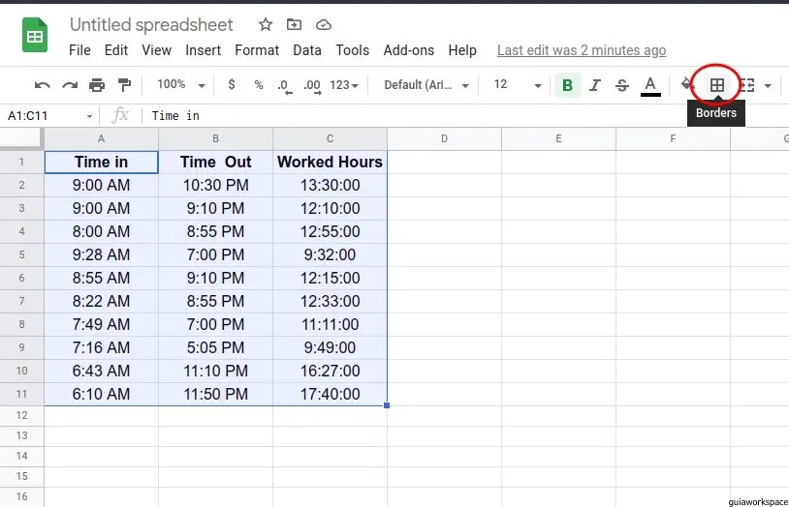Select row 5 header
789x507 pixels.
click(x=21, y=254)
